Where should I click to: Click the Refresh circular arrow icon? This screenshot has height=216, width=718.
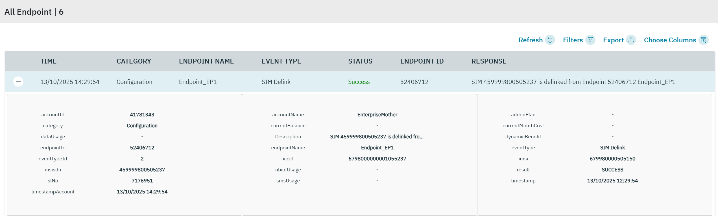[550, 40]
